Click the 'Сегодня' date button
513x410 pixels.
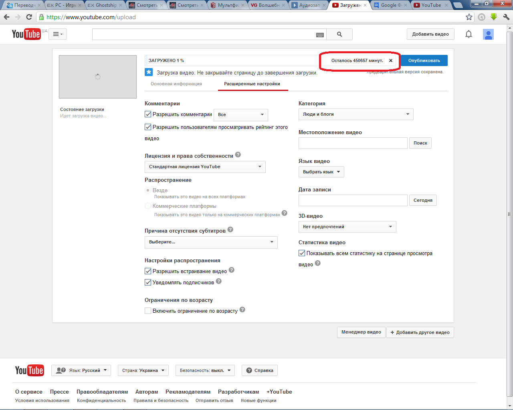click(x=423, y=200)
